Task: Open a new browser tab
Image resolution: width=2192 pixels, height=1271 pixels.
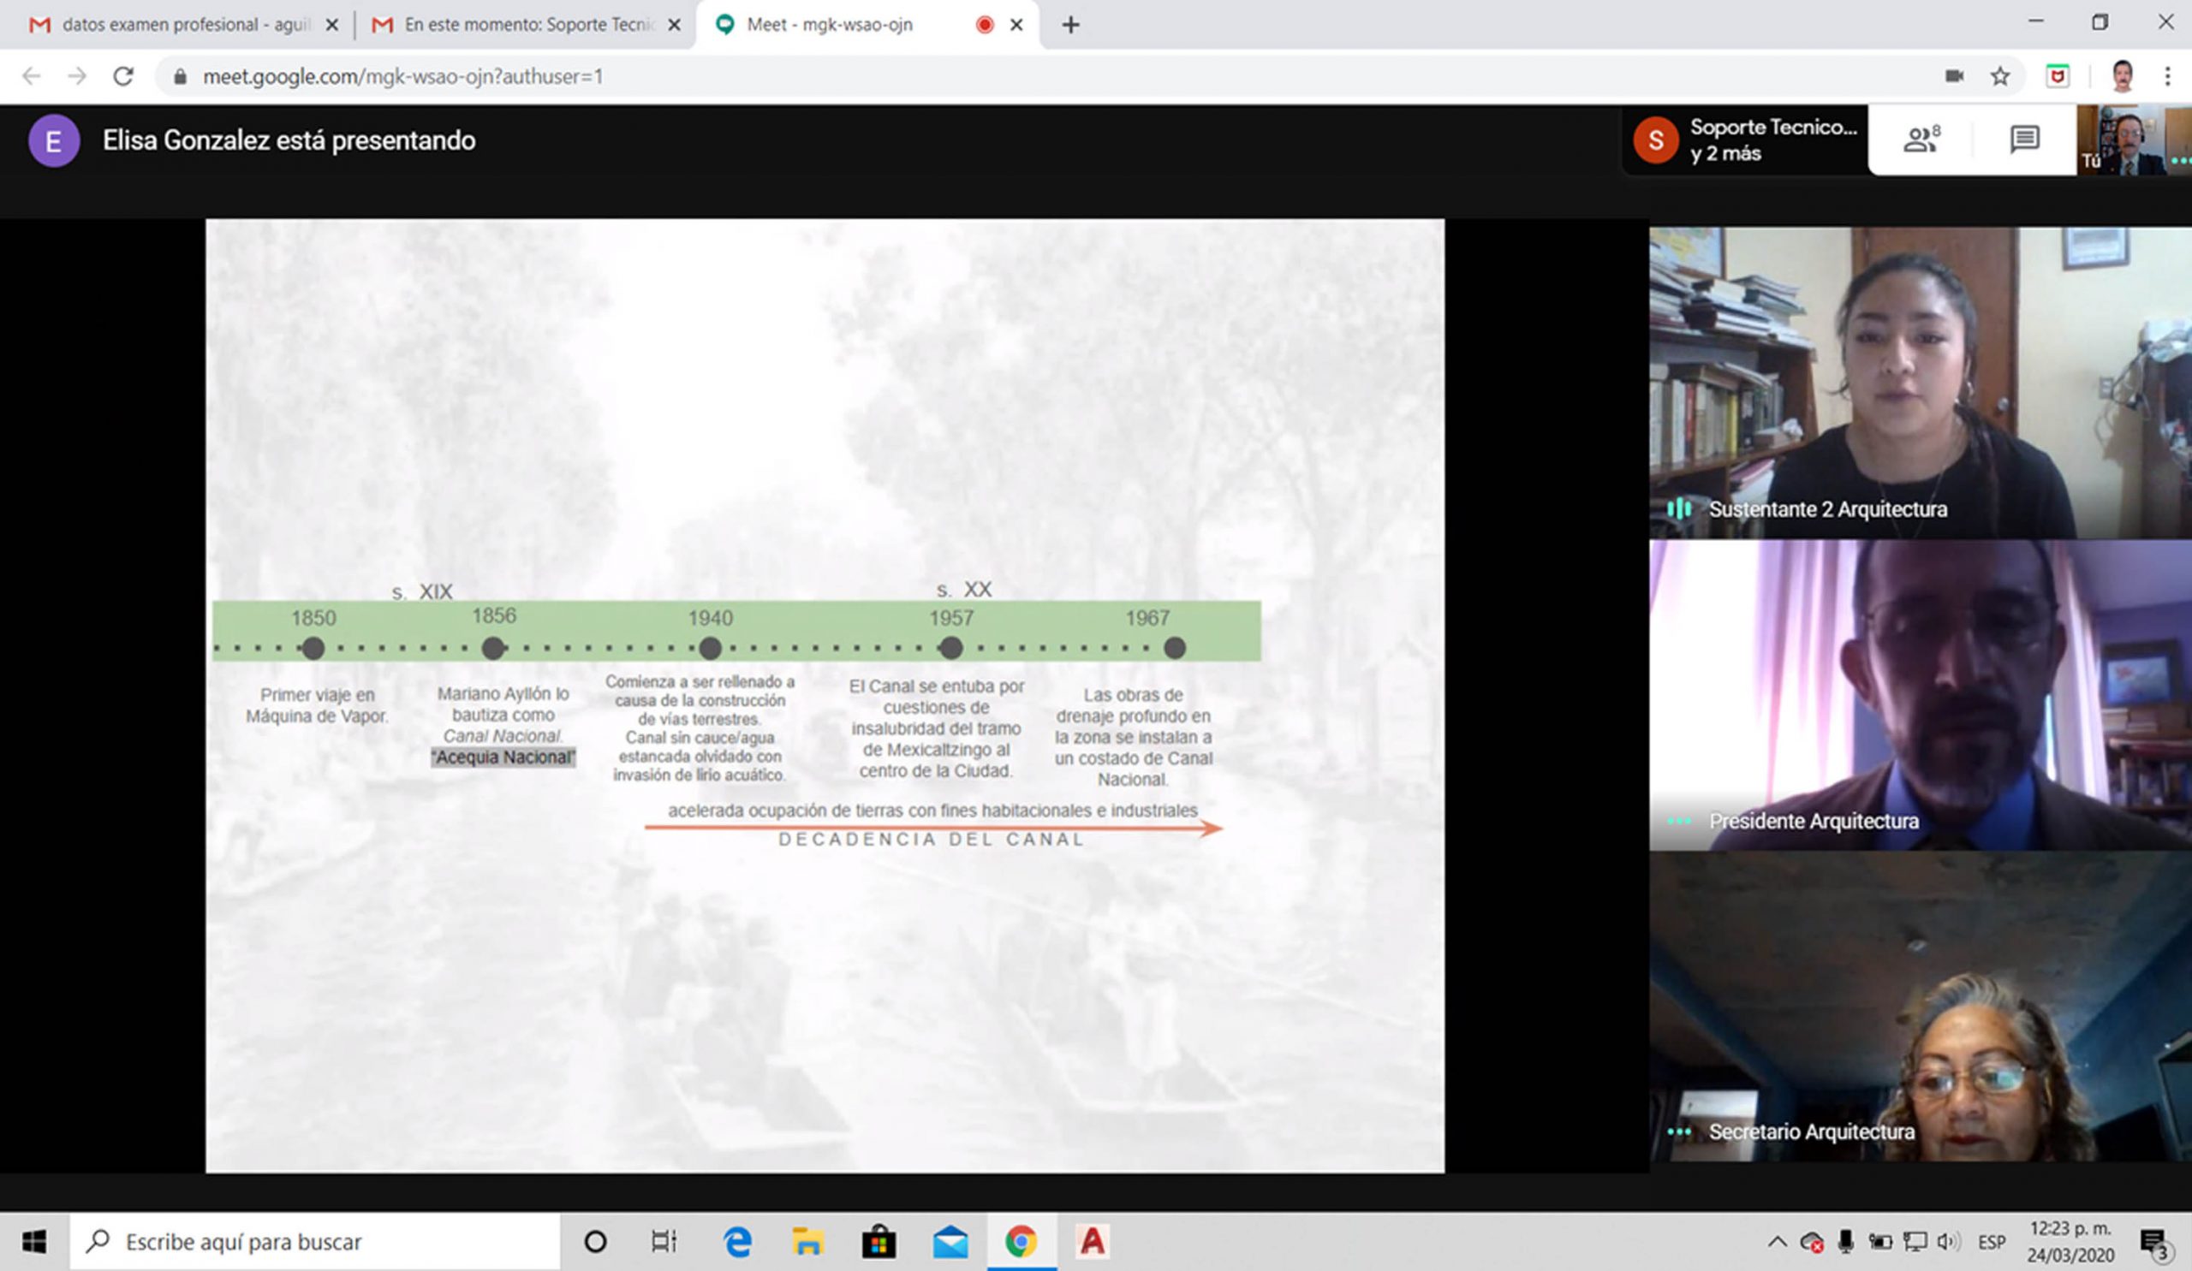Action: click(x=1071, y=24)
